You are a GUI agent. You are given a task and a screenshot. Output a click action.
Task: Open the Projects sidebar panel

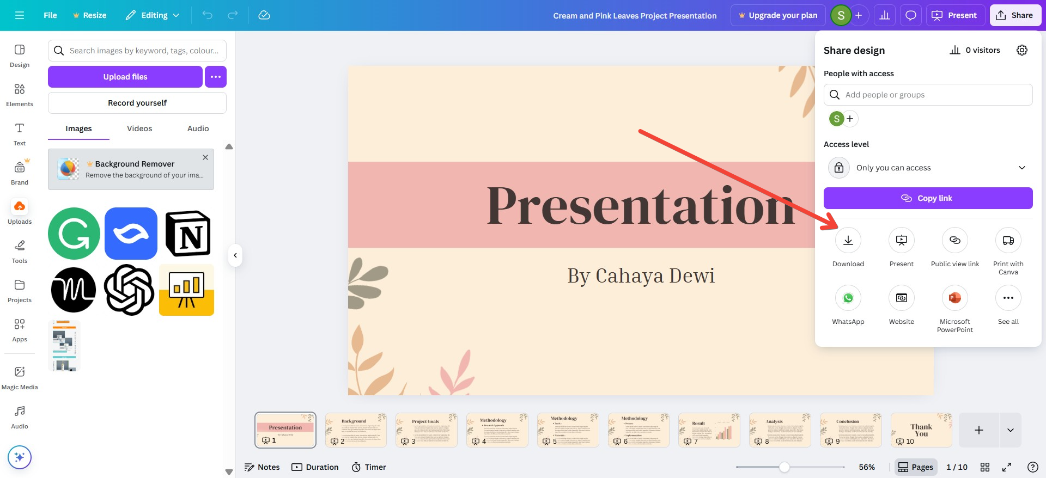pyautogui.click(x=20, y=291)
